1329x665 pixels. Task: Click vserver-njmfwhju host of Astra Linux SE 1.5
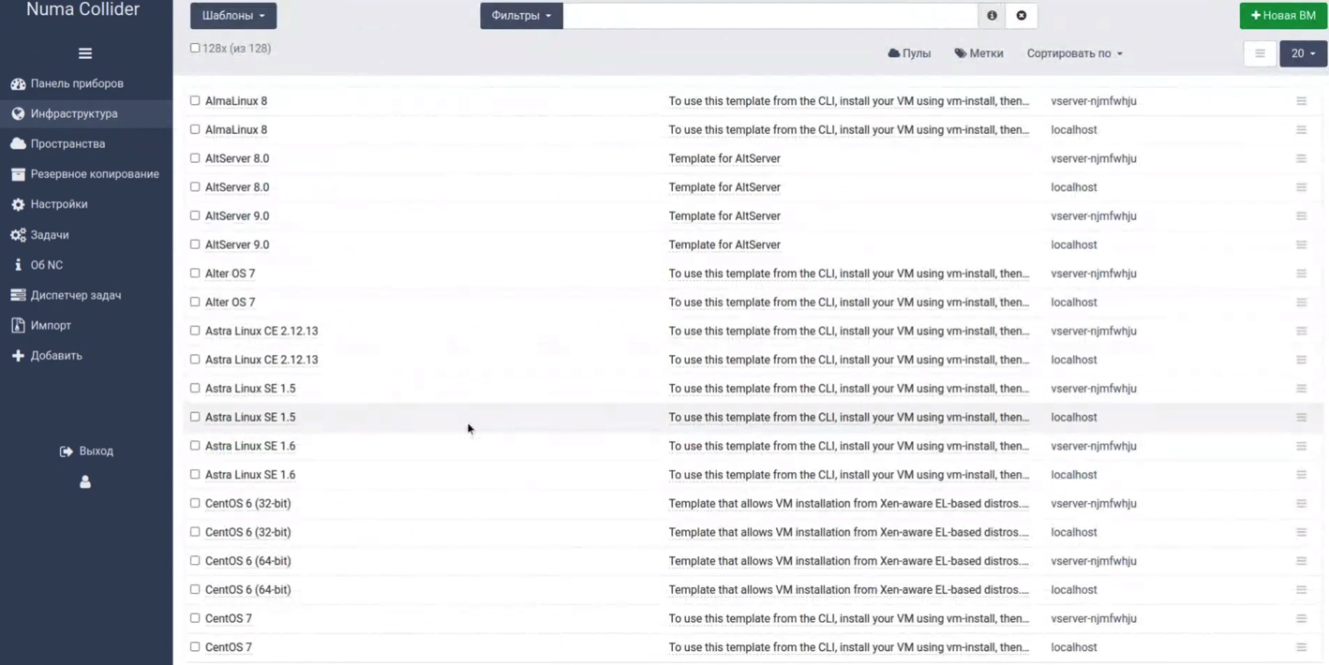click(x=1094, y=389)
